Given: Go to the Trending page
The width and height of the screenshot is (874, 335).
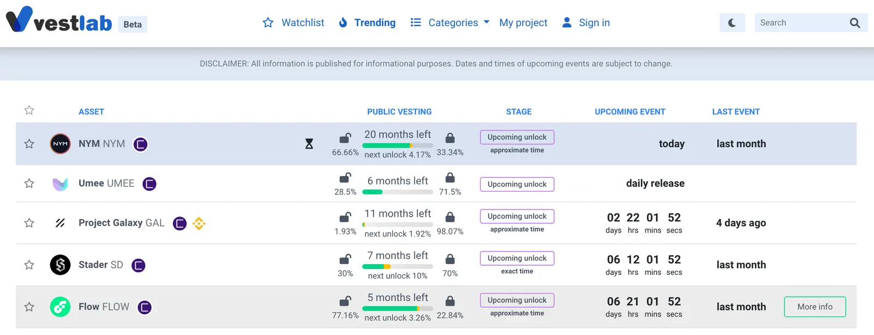Looking at the screenshot, I should point(375,22).
